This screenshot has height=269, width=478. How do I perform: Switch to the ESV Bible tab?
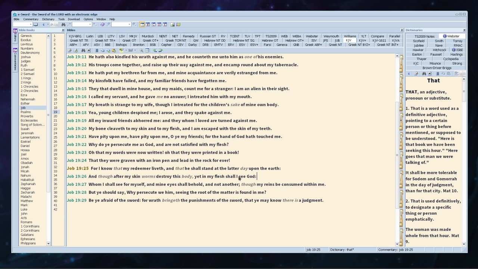point(242,45)
